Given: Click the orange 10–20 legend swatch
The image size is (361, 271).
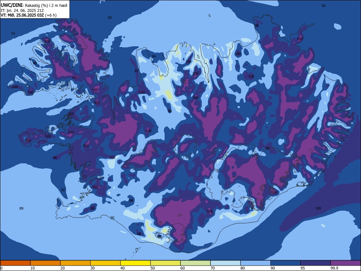Looking at the screenshot, I should coord(45,263).
